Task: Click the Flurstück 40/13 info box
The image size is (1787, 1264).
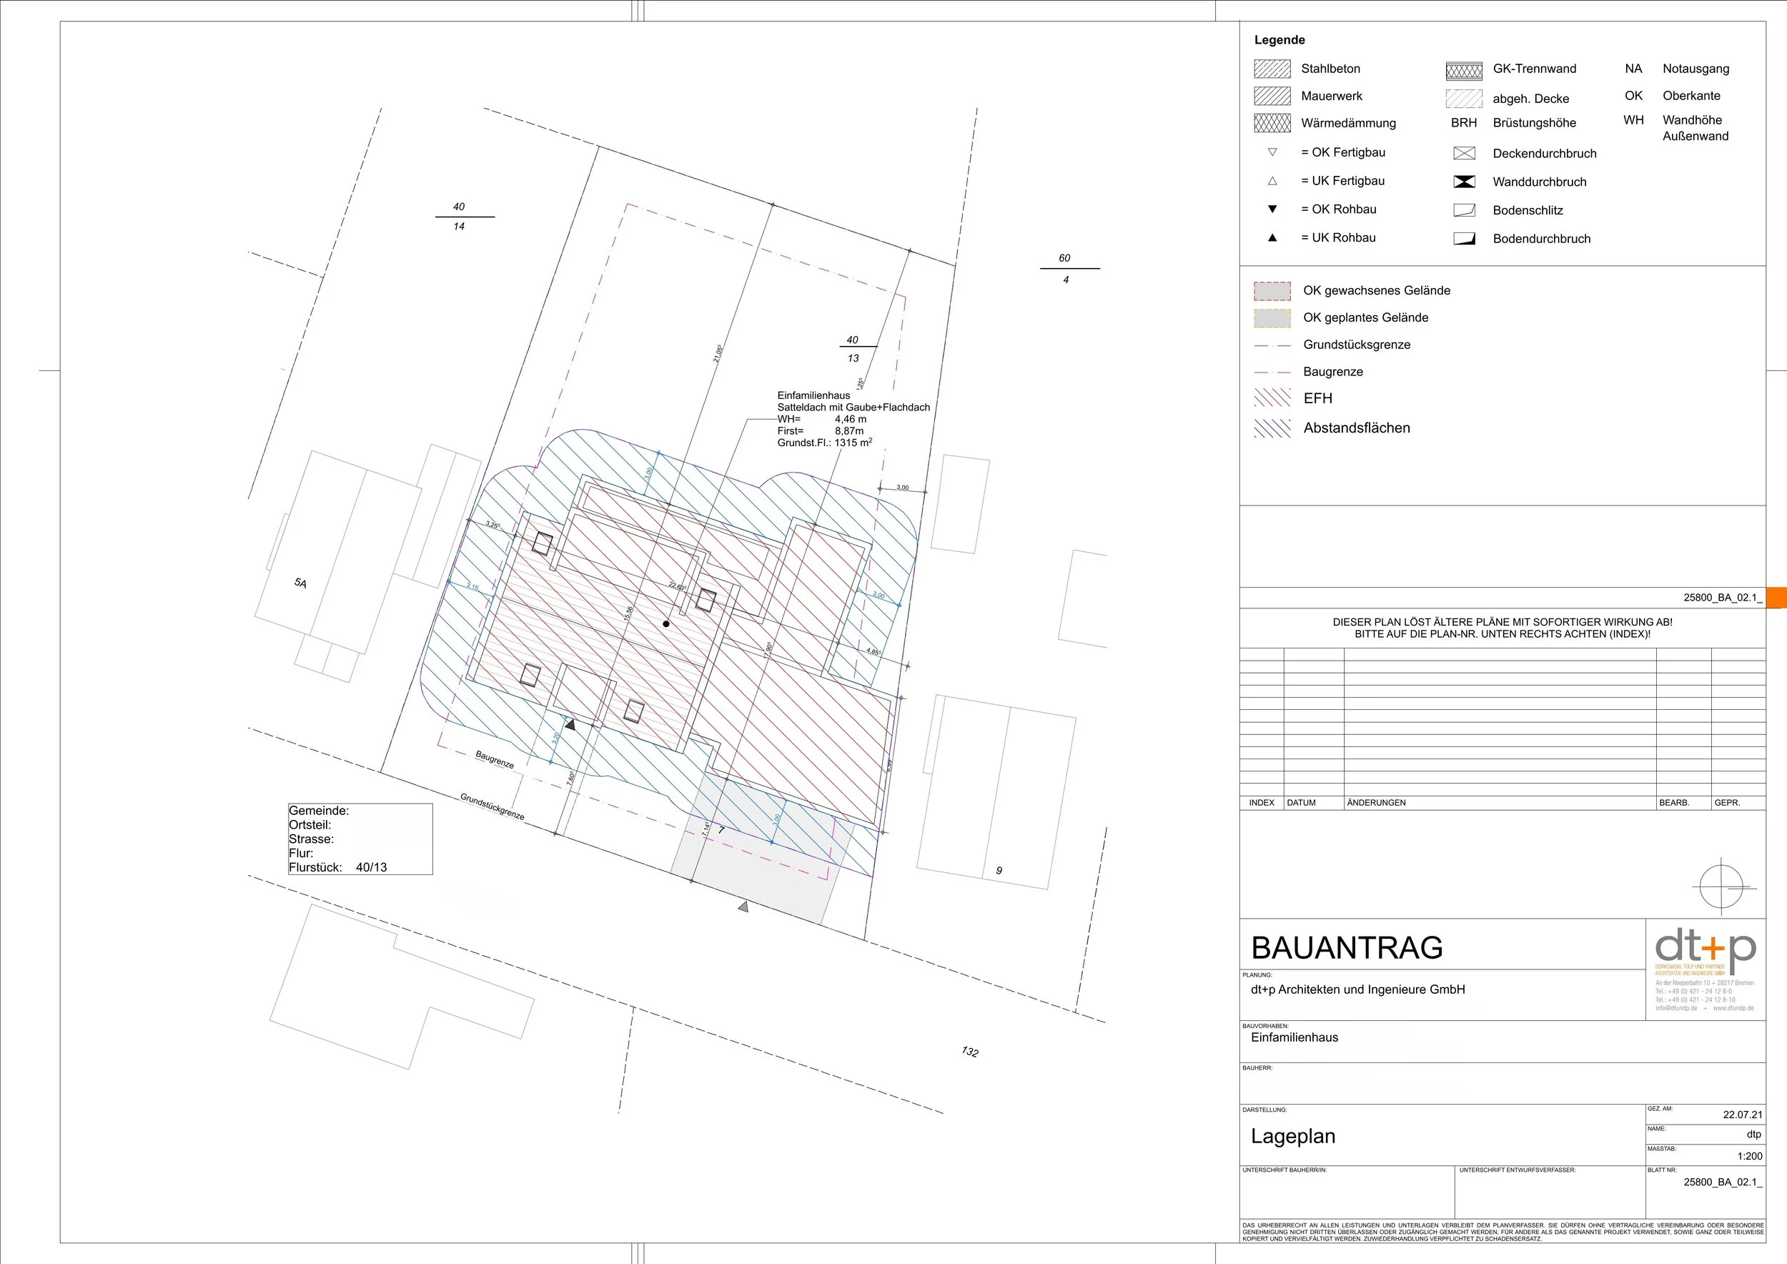Action: (x=360, y=839)
